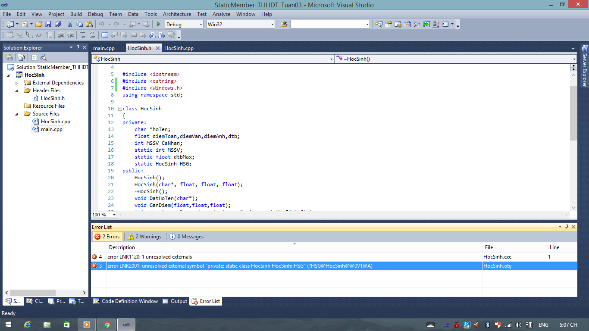Open the Build menu
This screenshot has height=331, width=589.
(76, 14)
